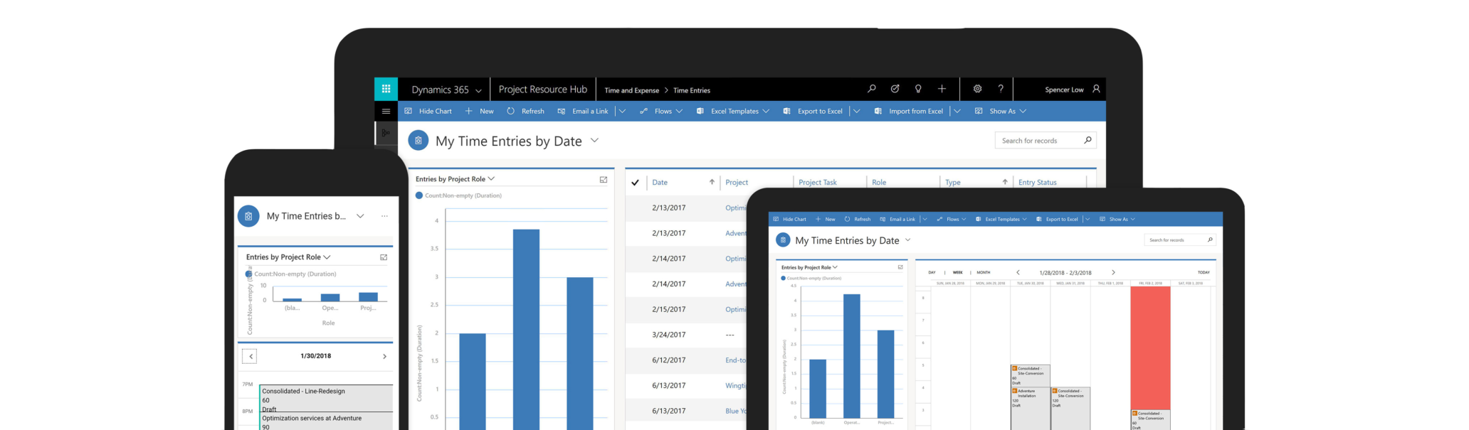Viewport: 1469px width, 430px height.
Task: Click the lightbulb assistant icon
Action: [918, 89]
